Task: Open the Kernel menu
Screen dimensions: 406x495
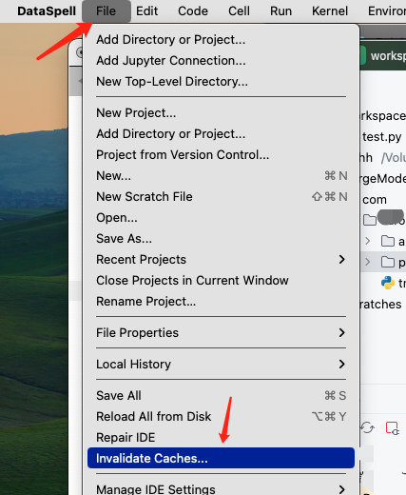Action: coord(330,11)
